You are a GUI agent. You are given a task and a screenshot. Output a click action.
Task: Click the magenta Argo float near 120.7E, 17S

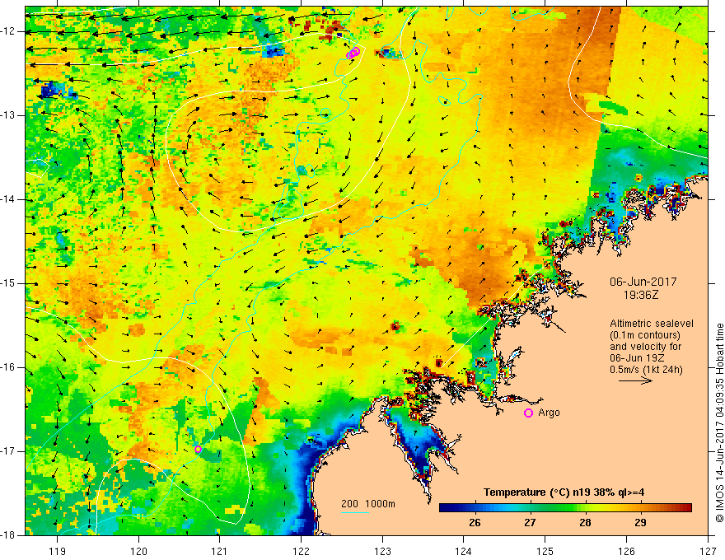coord(198,449)
